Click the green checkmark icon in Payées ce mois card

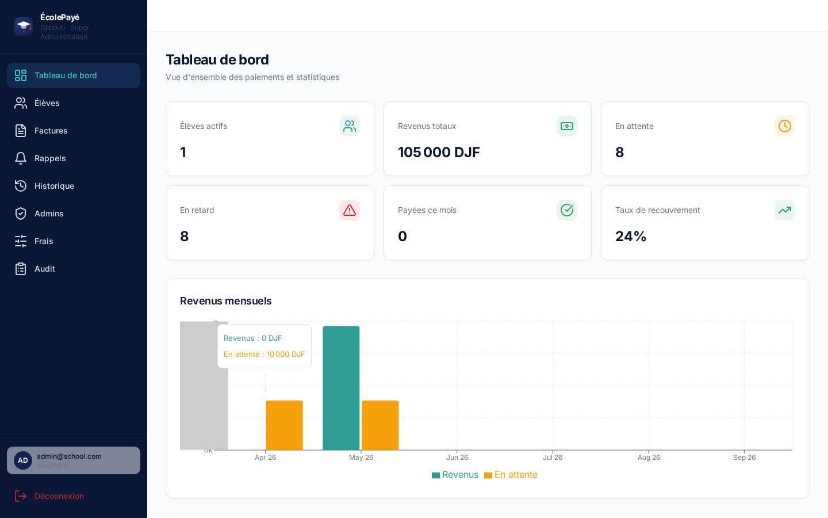[x=567, y=210]
